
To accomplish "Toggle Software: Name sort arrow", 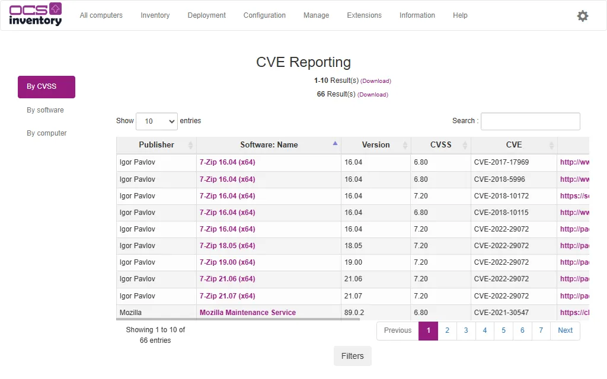I will click(x=336, y=143).
